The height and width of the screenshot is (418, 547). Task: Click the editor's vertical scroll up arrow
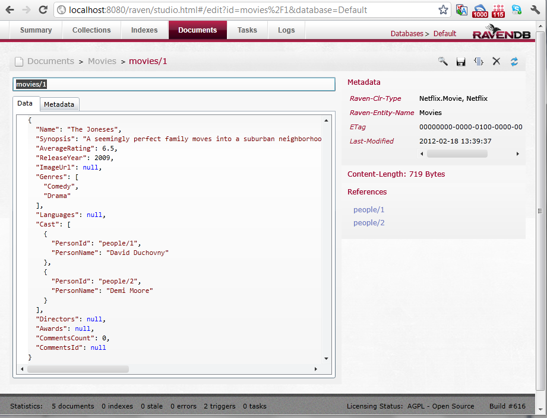pyautogui.click(x=326, y=120)
